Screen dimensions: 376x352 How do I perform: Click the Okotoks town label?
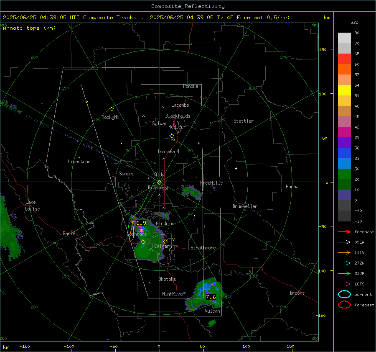click(168, 279)
